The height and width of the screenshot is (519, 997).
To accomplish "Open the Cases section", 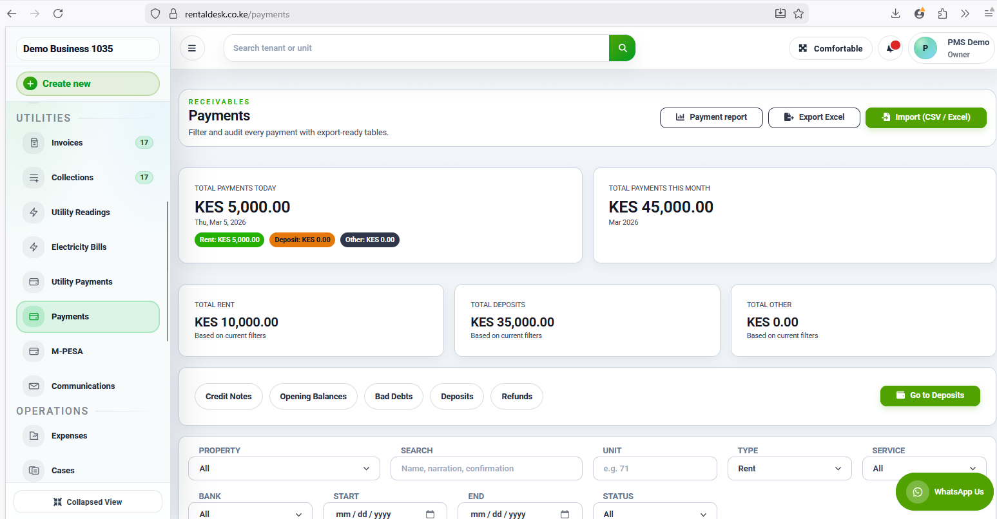I will pos(63,470).
